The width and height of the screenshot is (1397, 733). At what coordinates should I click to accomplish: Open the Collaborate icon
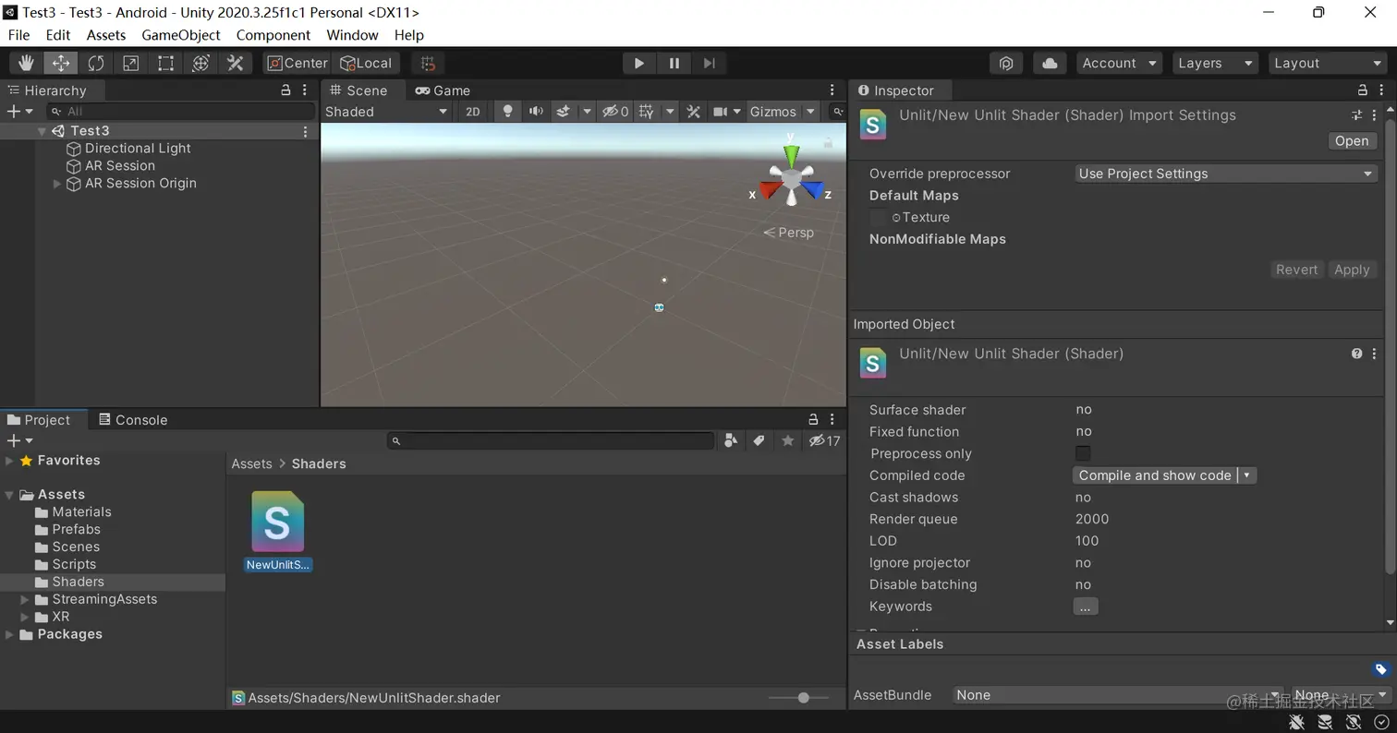[x=1006, y=63]
